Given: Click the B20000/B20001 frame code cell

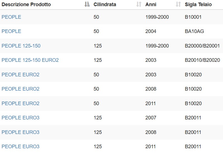Looking at the screenshot, I should (x=202, y=46).
